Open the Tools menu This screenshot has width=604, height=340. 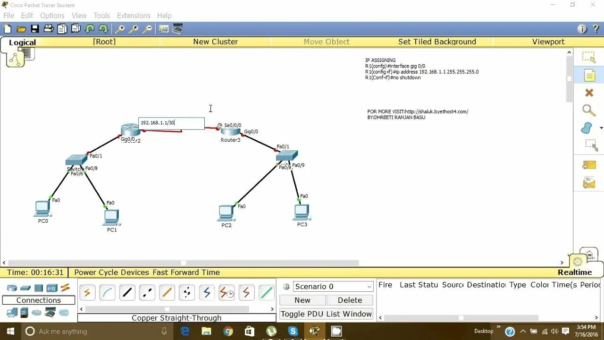tap(101, 16)
